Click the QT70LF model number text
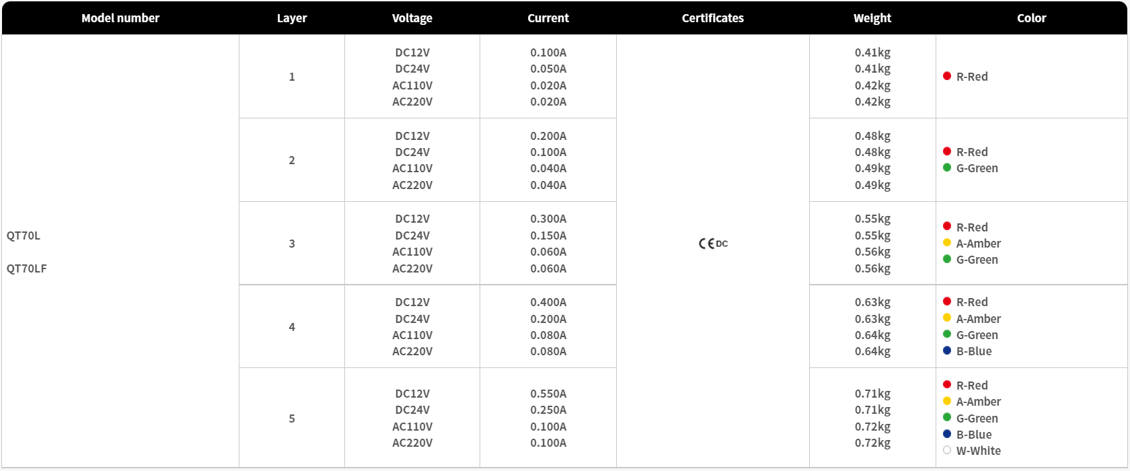Screen dimensions: 1130x471 tap(27, 268)
